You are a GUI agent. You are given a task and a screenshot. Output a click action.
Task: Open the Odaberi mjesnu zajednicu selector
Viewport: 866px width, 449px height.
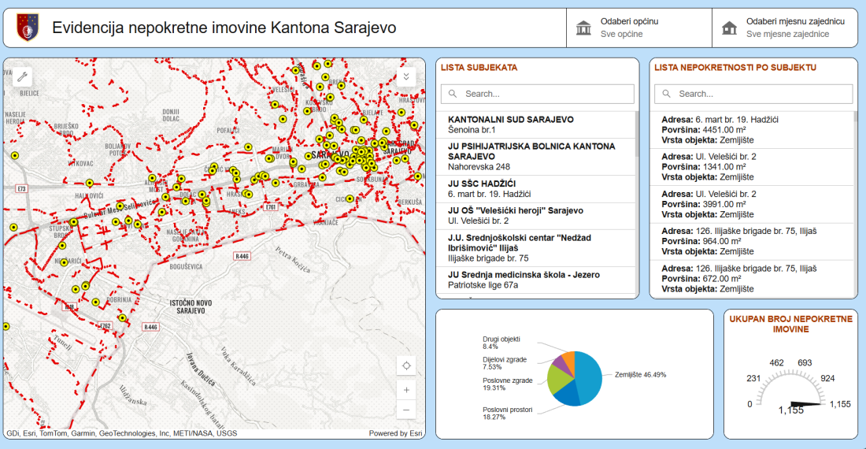785,28
